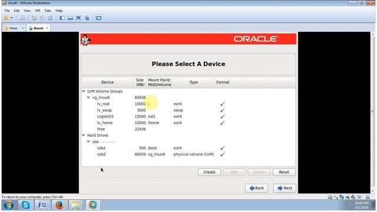Open the file explorer taskbar icon

76,206
